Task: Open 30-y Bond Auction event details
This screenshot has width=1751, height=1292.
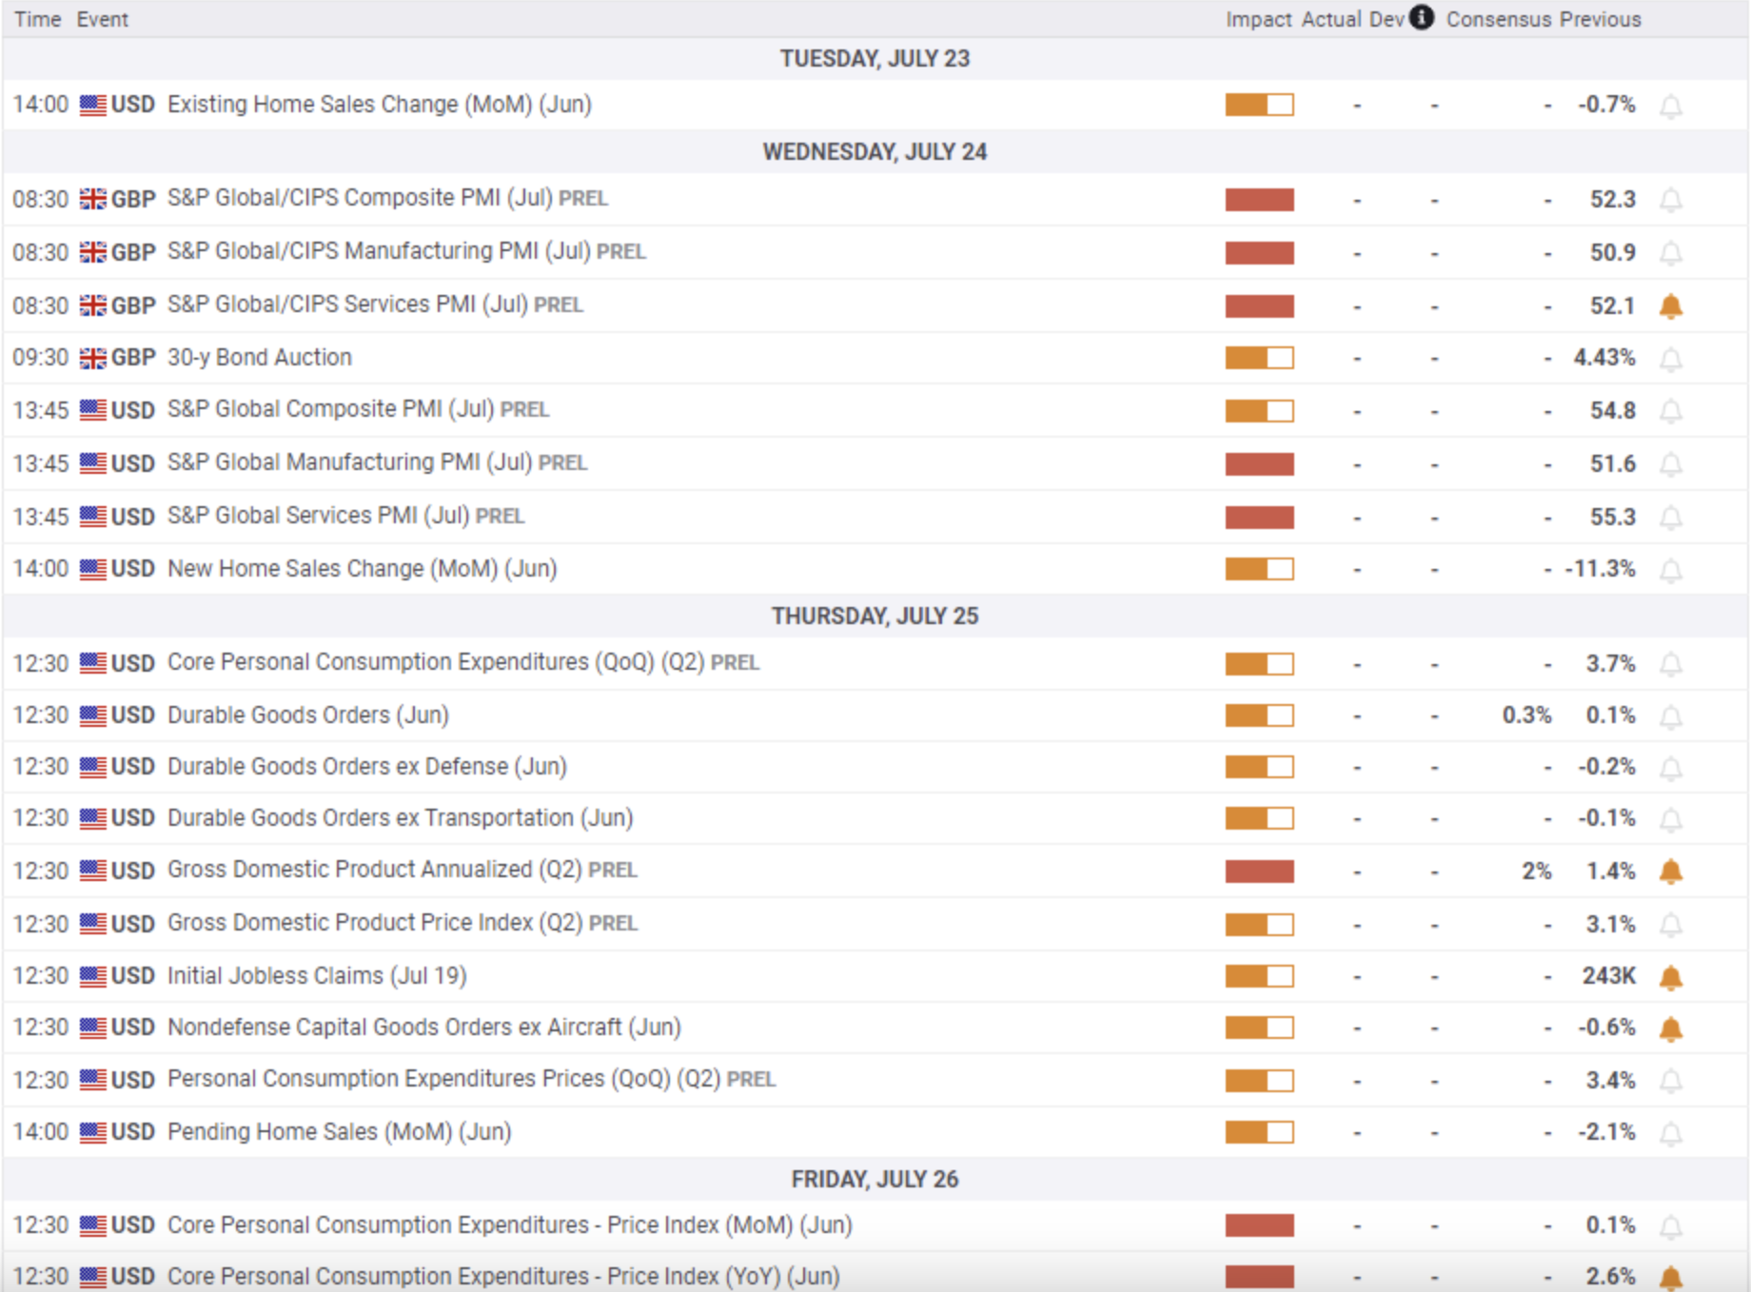Action: [x=260, y=358]
